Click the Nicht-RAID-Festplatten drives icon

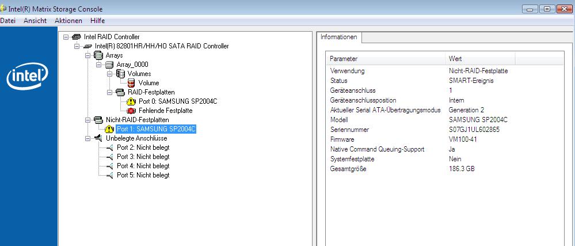[98, 120]
